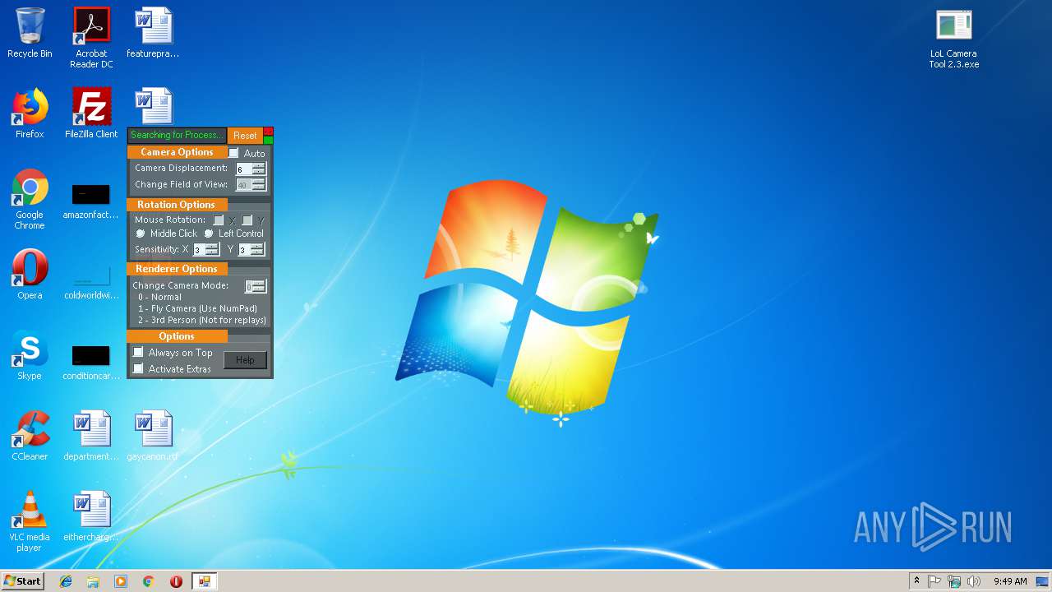The image size is (1052, 592).
Task: Open the taskbar clock showing 9:49 AM
Action: pos(1009,581)
